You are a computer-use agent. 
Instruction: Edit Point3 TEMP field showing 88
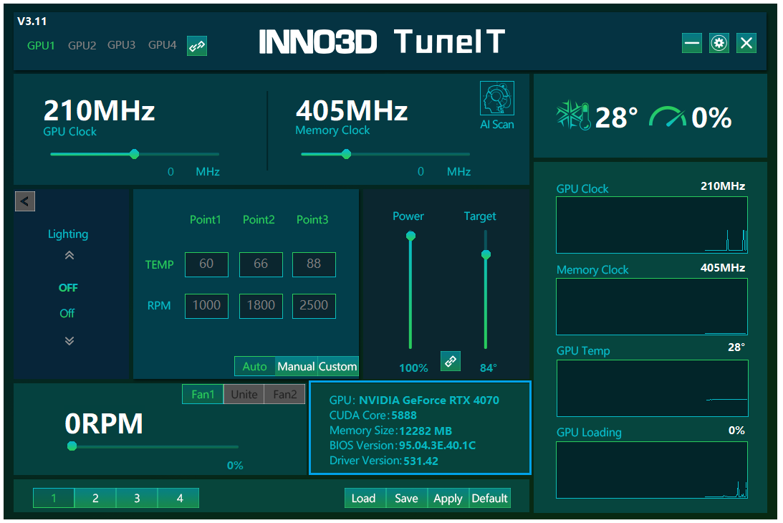(314, 264)
